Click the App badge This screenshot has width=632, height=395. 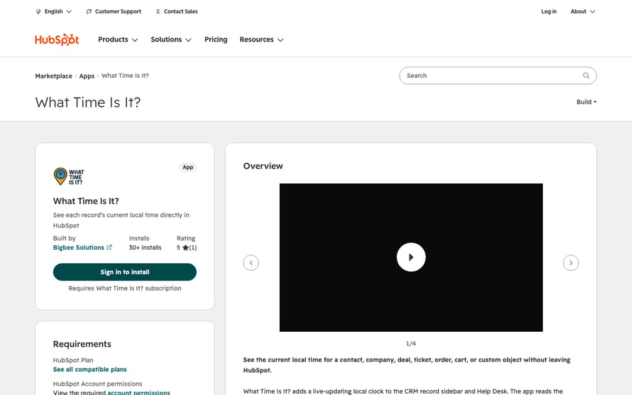187,167
